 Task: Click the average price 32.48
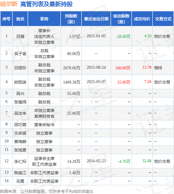[x=147, y=161]
